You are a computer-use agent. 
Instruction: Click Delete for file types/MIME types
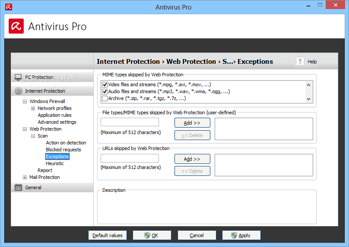click(192, 135)
